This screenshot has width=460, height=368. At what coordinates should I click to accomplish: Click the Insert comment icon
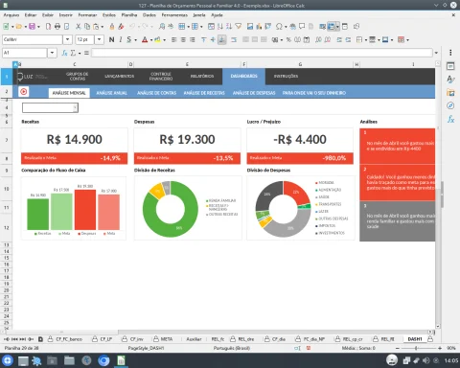click(x=302, y=27)
